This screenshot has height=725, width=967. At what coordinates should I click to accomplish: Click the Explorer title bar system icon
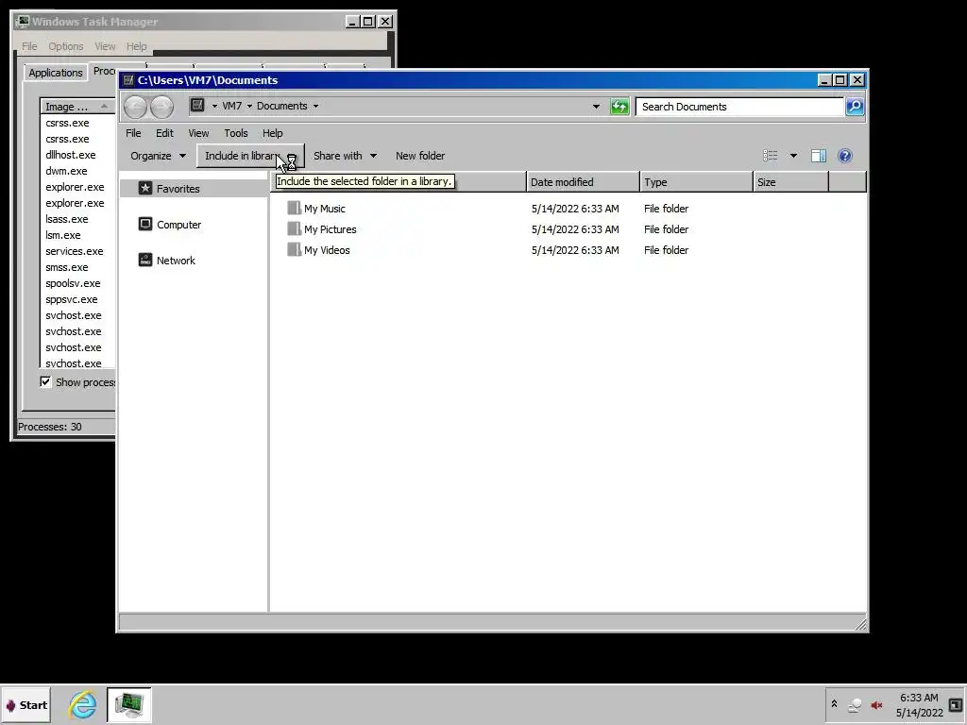click(x=128, y=80)
